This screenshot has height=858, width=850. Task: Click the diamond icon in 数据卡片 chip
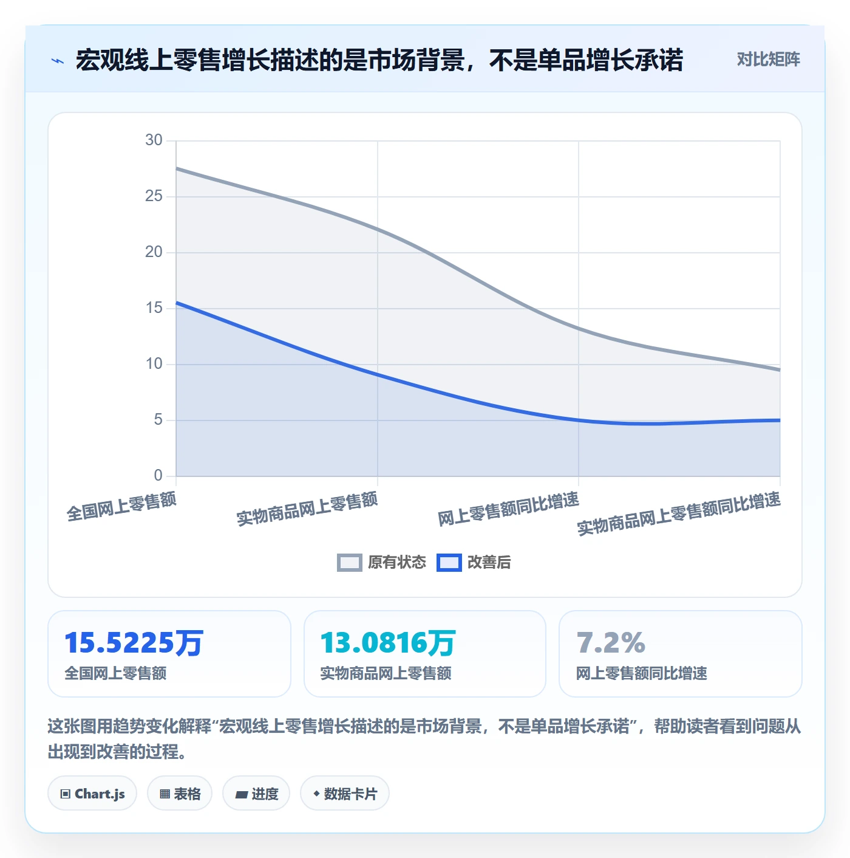pos(316,794)
